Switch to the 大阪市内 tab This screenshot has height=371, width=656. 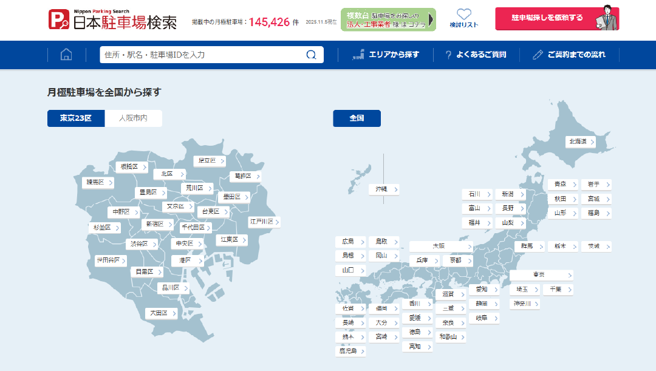pyautogui.click(x=133, y=118)
